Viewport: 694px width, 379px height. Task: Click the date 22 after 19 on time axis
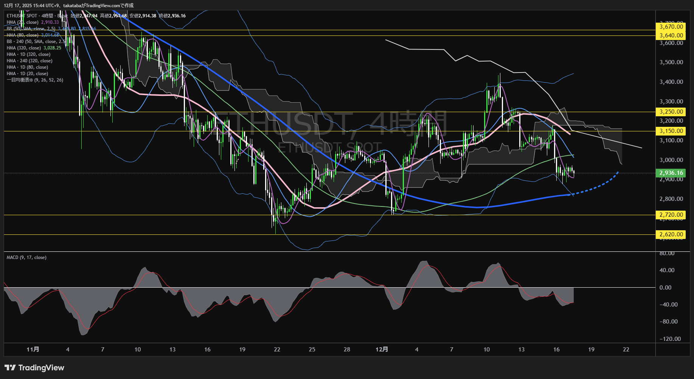tap(626, 350)
